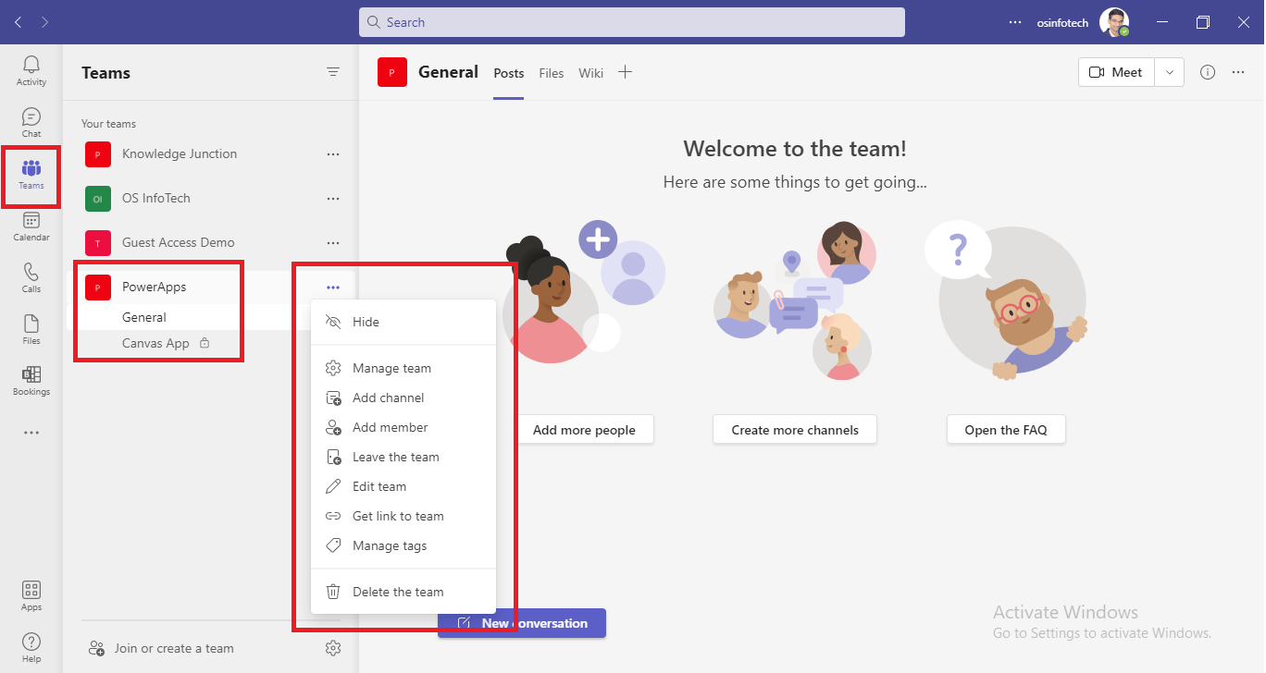Open OS InfoTech more options

tap(333, 199)
